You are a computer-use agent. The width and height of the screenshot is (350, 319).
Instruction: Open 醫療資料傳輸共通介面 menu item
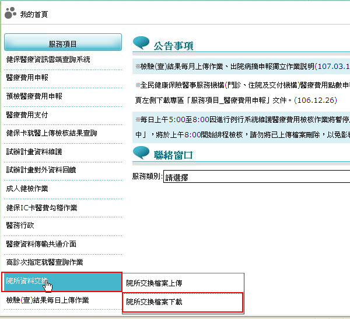[x=41, y=244]
